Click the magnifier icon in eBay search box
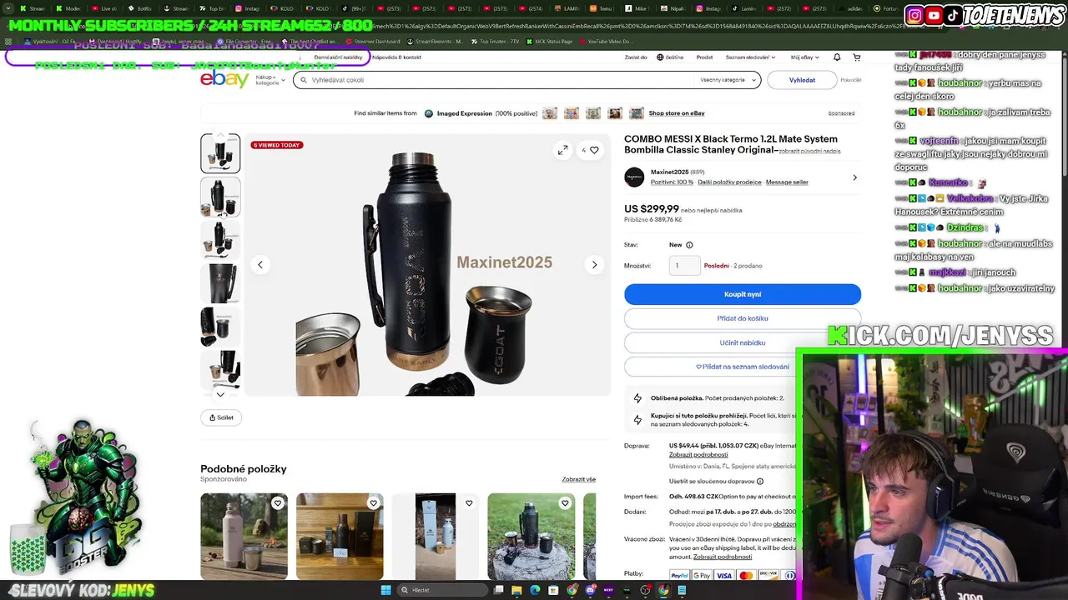This screenshot has height=600, width=1068. click(304, 80)
